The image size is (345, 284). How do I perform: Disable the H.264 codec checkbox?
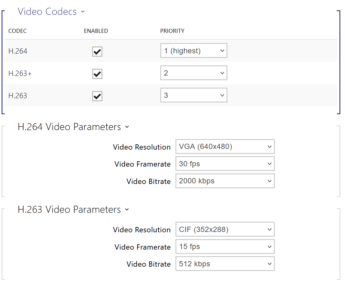coord(97,52)
